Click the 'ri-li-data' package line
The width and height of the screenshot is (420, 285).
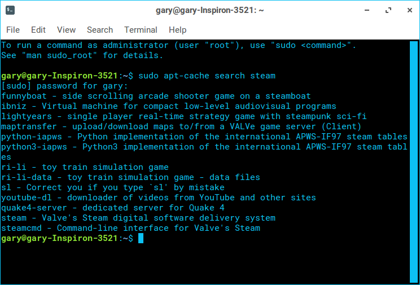(x=131, y=178)
